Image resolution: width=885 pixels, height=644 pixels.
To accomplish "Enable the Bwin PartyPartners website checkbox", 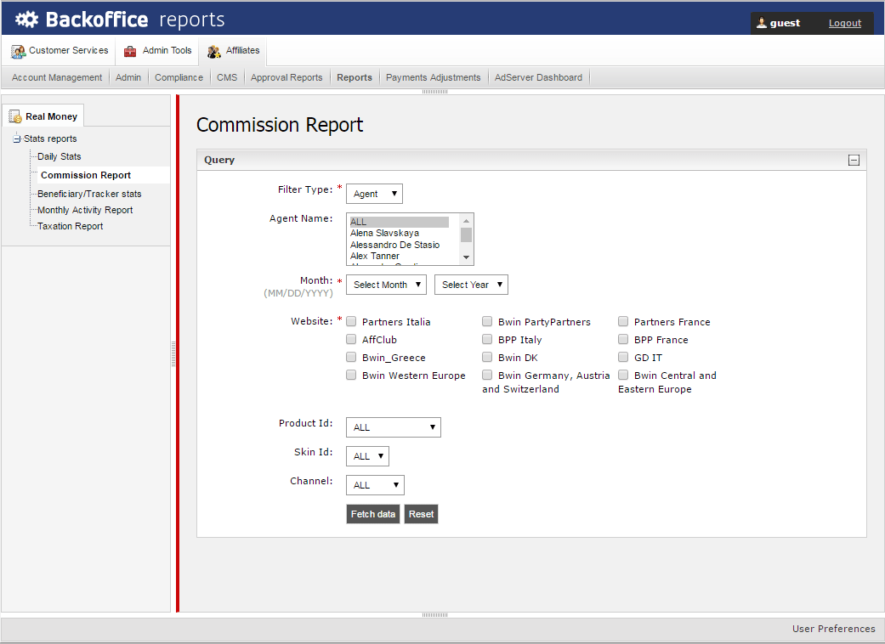I will pos(487,321).
